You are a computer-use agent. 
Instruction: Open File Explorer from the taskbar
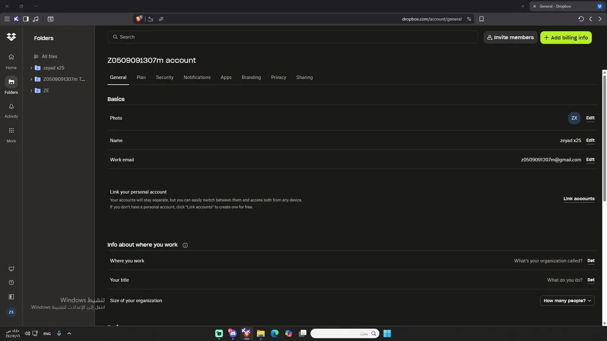[260, 333]
